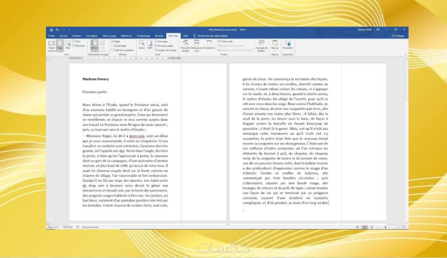
Task: Select Vertical page movement
Action: coord(94,46)
